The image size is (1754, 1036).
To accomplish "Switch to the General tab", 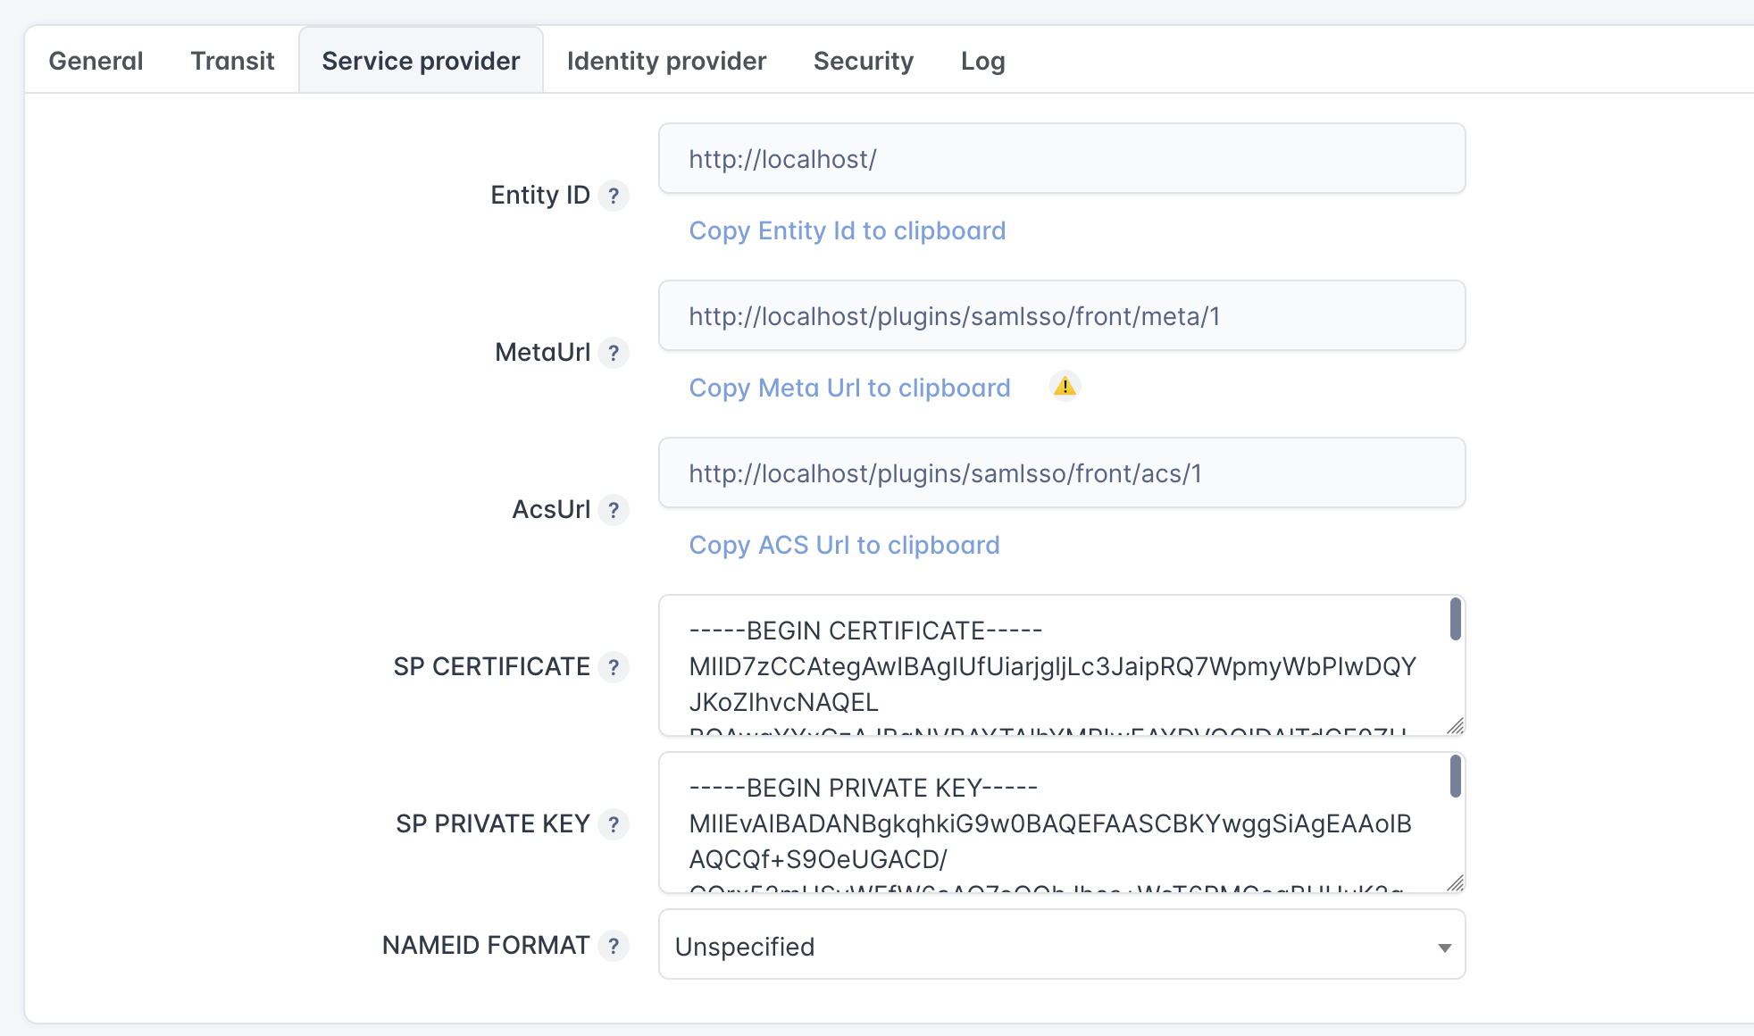I will point(96,61).
